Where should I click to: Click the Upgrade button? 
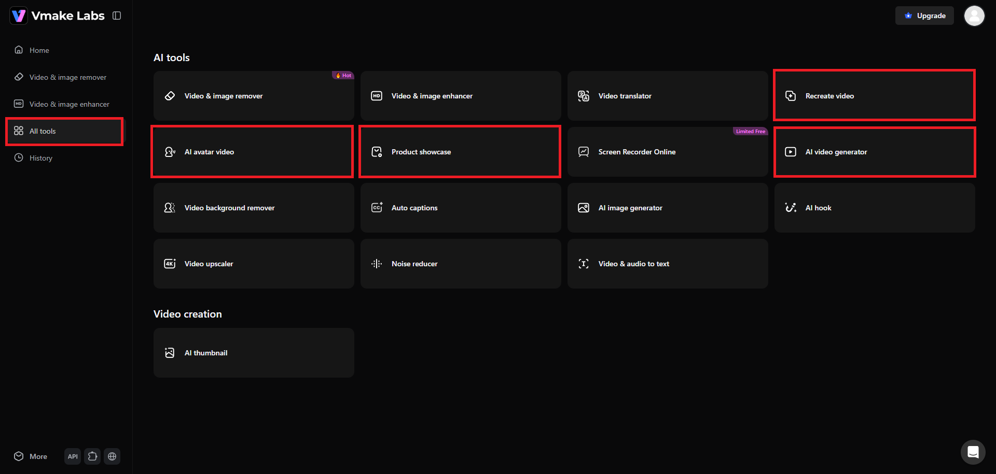tap(924, 16)
